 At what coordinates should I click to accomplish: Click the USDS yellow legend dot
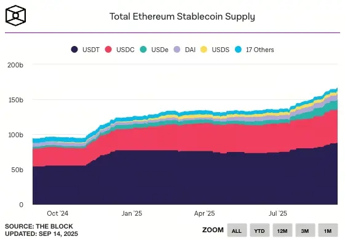(x=204, y=50)
